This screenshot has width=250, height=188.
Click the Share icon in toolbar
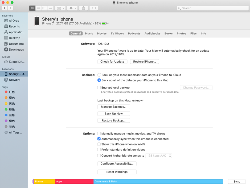point(84,8)
